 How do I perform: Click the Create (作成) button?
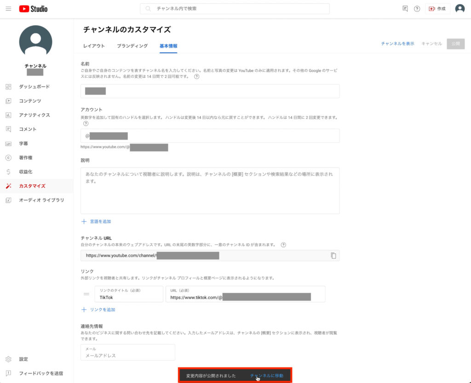point(437,9)
